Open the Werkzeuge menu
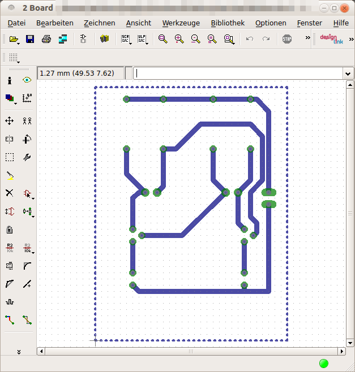Viewport: 355px width, 372px height. click(179, 23)
